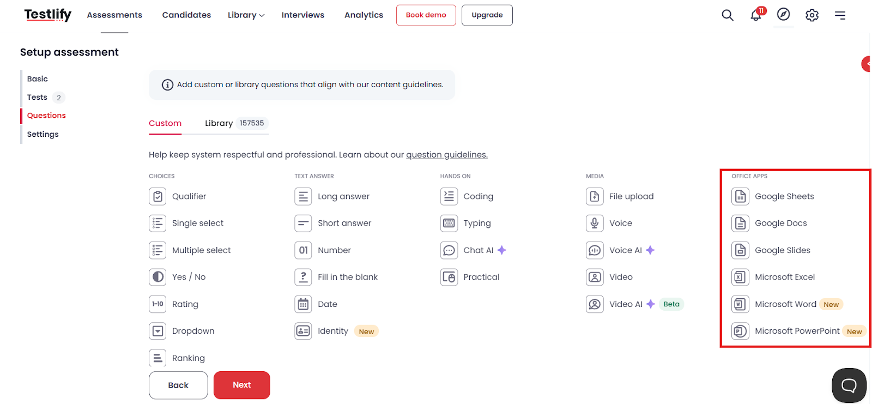Add a Chat AI question
Image resolution: width=872 pixels, height=404 pixels.
click(473, 250)
